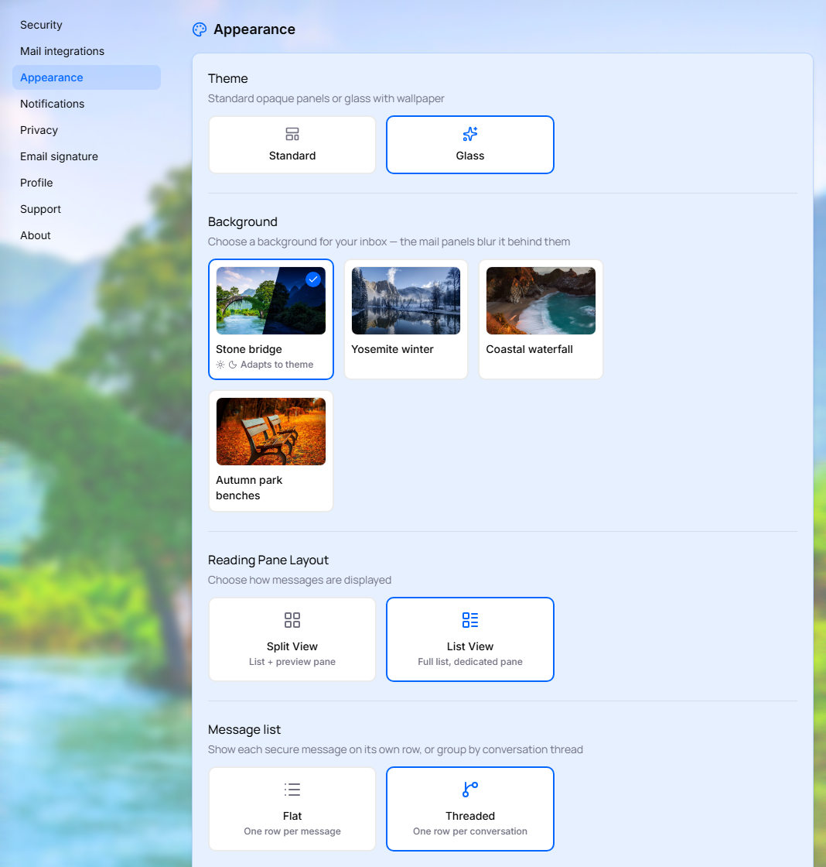Pick the Coastal waterfall background card

click(x=541, y=319)
